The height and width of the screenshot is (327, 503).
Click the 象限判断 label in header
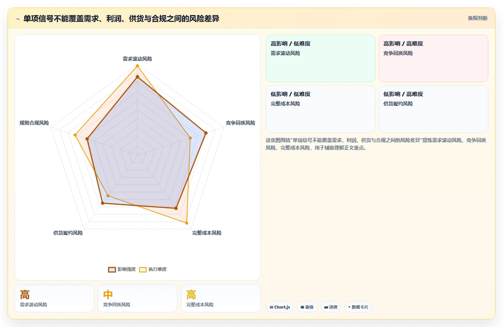pos(477,18)
